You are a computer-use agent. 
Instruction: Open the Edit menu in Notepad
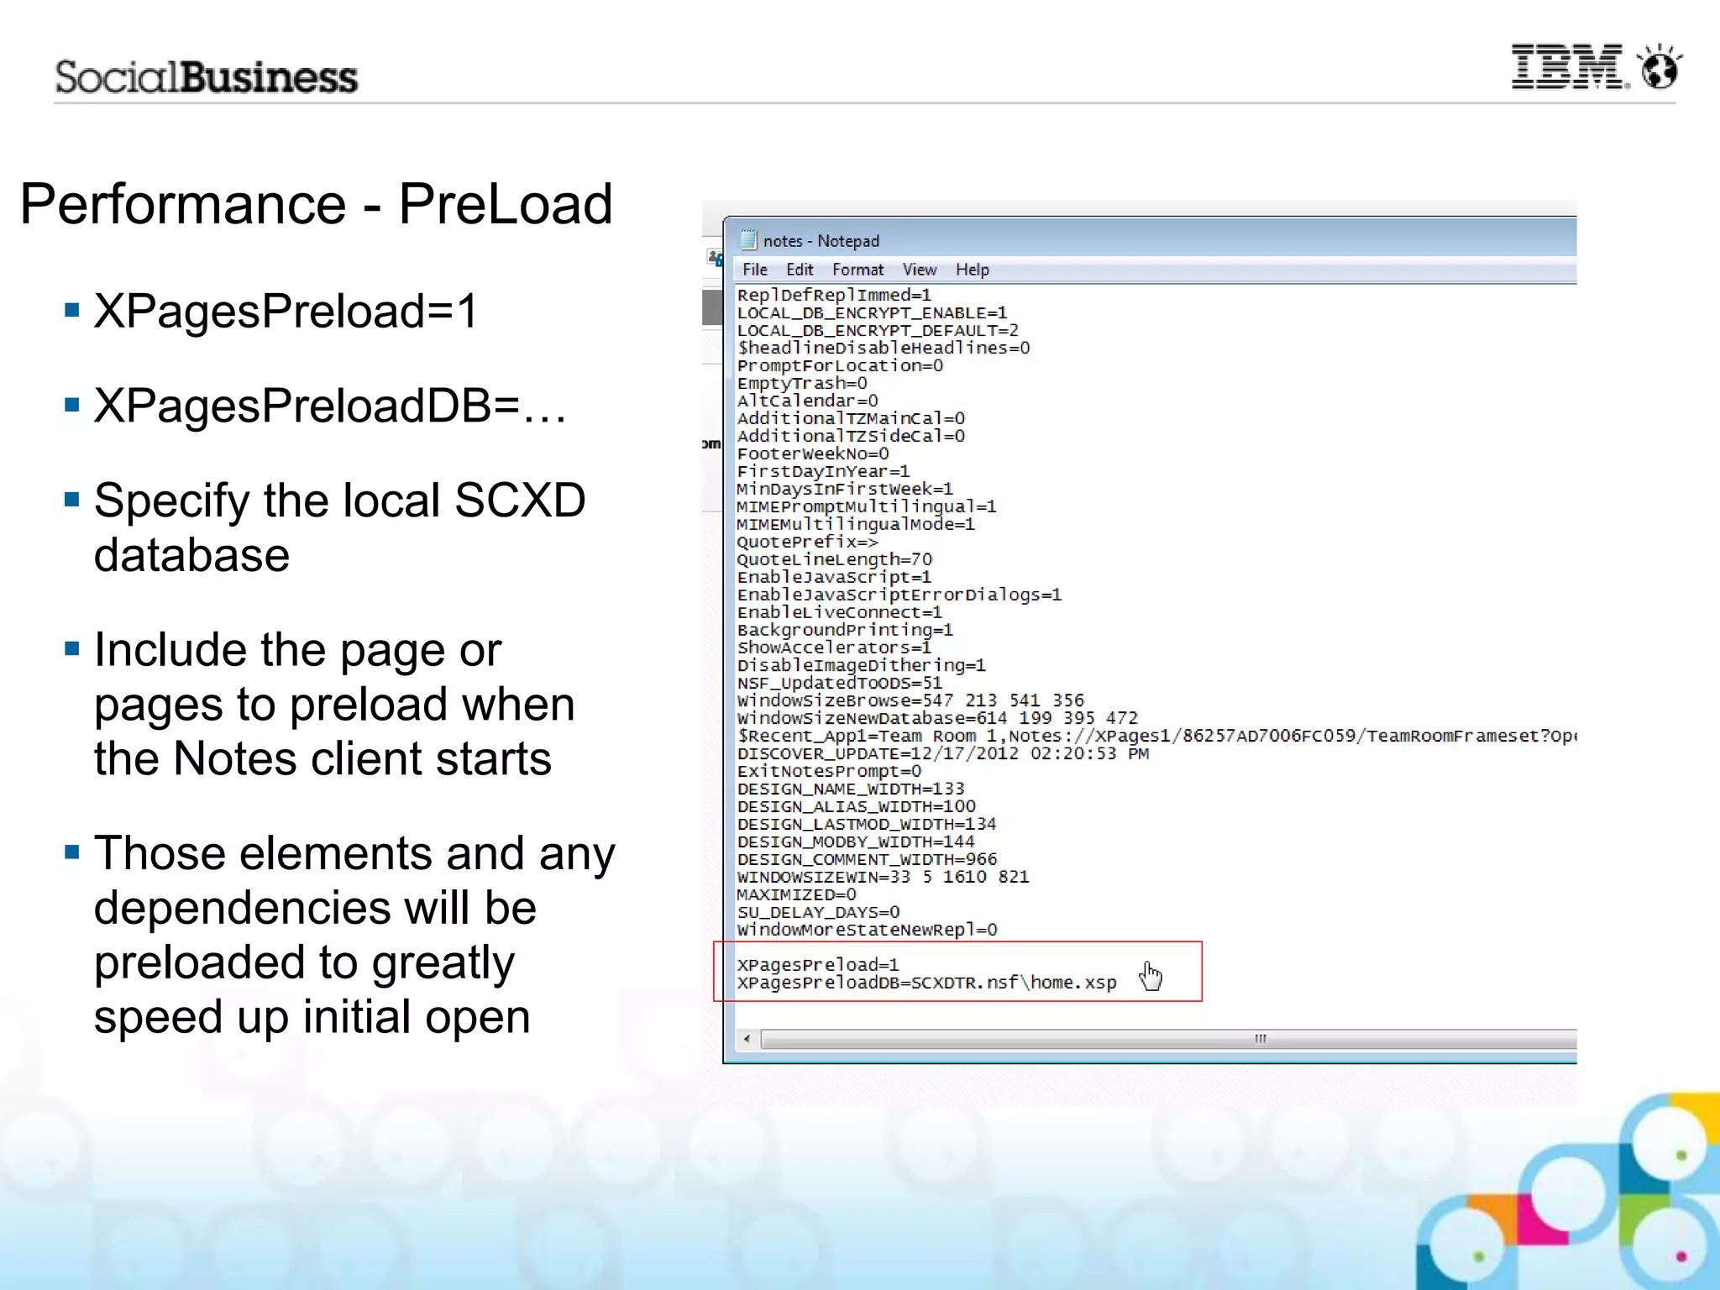click(800, 270)
